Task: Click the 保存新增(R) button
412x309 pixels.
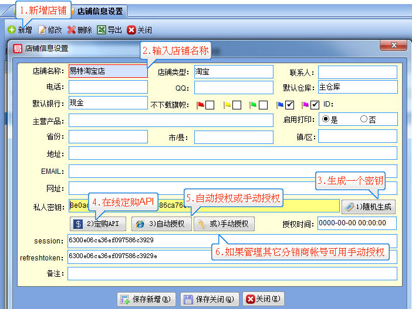Action: [x=146, y=299]
